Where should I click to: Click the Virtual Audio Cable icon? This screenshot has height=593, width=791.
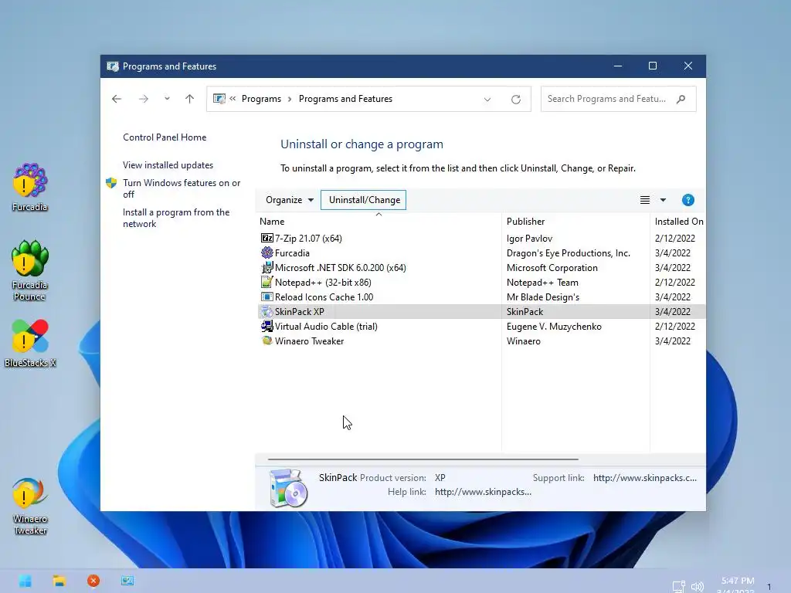[266, 327]
